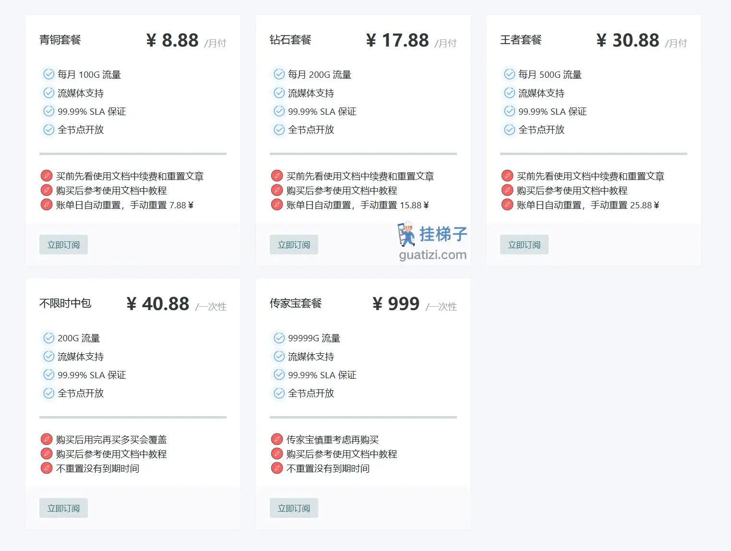This screenshot has height=551, width=731.
Task: Click the checkmark icon beside 每月 100G 流量
Action: click(x=48, y=74)
